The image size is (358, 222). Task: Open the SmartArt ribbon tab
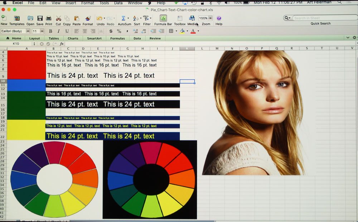94,38
